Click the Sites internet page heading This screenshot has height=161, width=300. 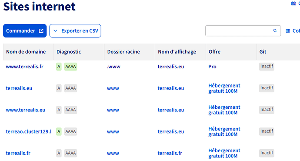point(40,6)
